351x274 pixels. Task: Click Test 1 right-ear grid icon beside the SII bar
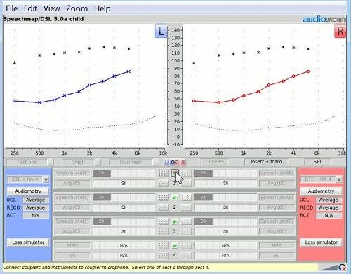tap(186, 184)
